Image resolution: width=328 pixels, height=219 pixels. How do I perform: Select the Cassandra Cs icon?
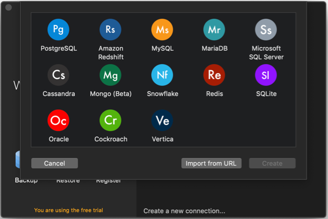59,75
